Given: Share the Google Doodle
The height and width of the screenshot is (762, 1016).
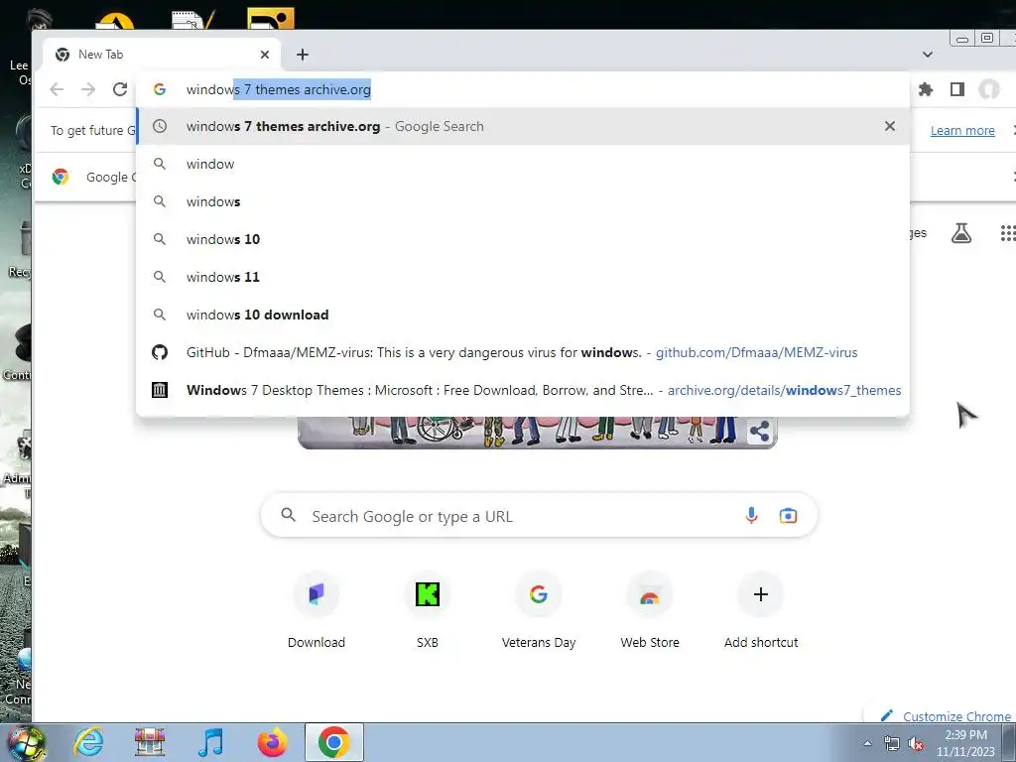Looking at the screenshot, I should [759, 431].
